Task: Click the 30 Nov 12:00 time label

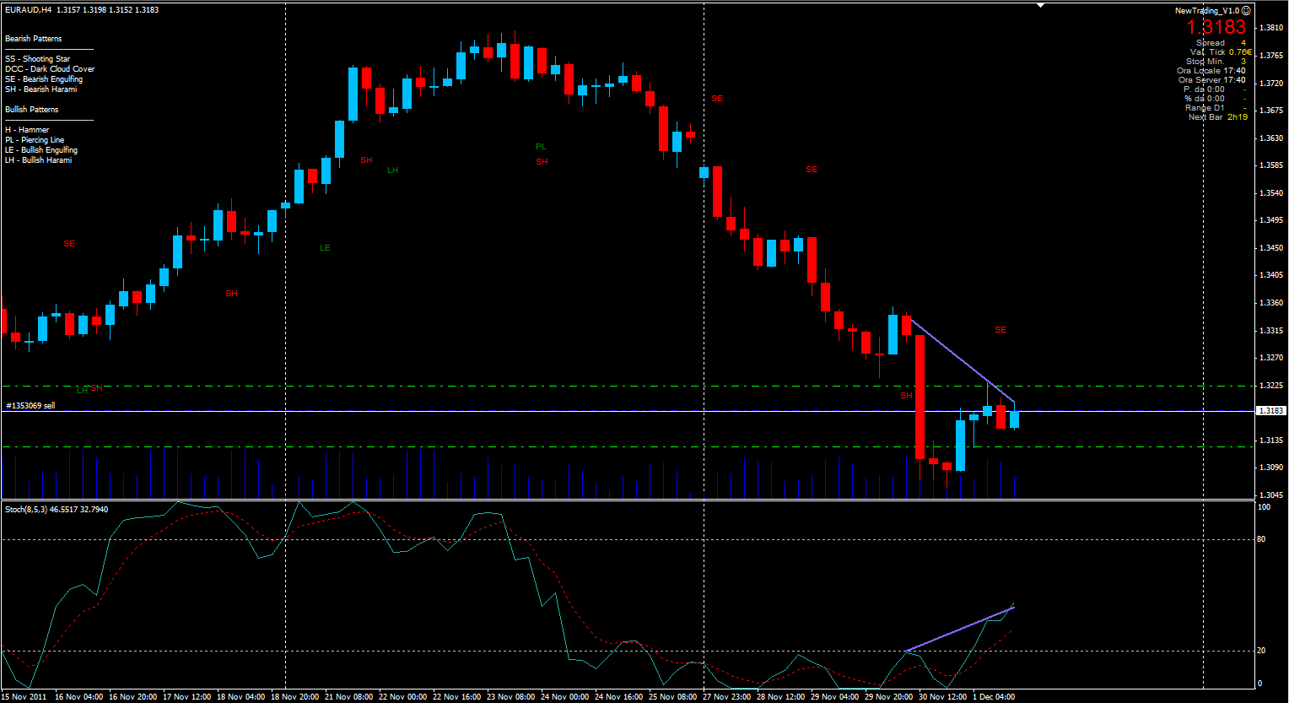Action: click(942, 697)
